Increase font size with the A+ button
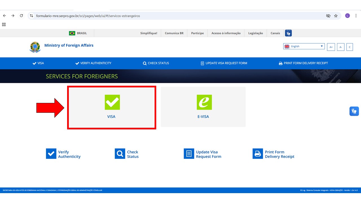This screenshot has height=203, width=361. (x=331, y=47)
